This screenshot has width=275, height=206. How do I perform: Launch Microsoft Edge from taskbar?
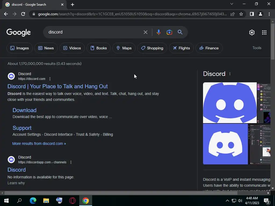pyautogui.click(x=33, y=201)
